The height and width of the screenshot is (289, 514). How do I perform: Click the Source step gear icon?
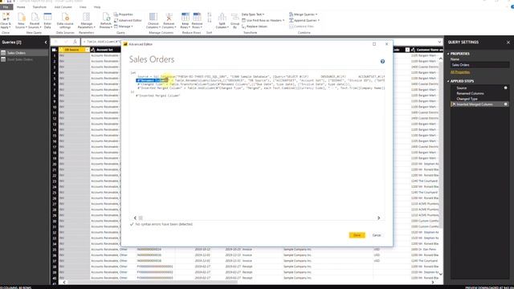505,88
